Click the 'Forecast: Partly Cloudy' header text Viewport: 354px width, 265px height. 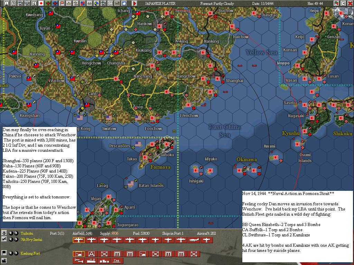pos(217,3)
